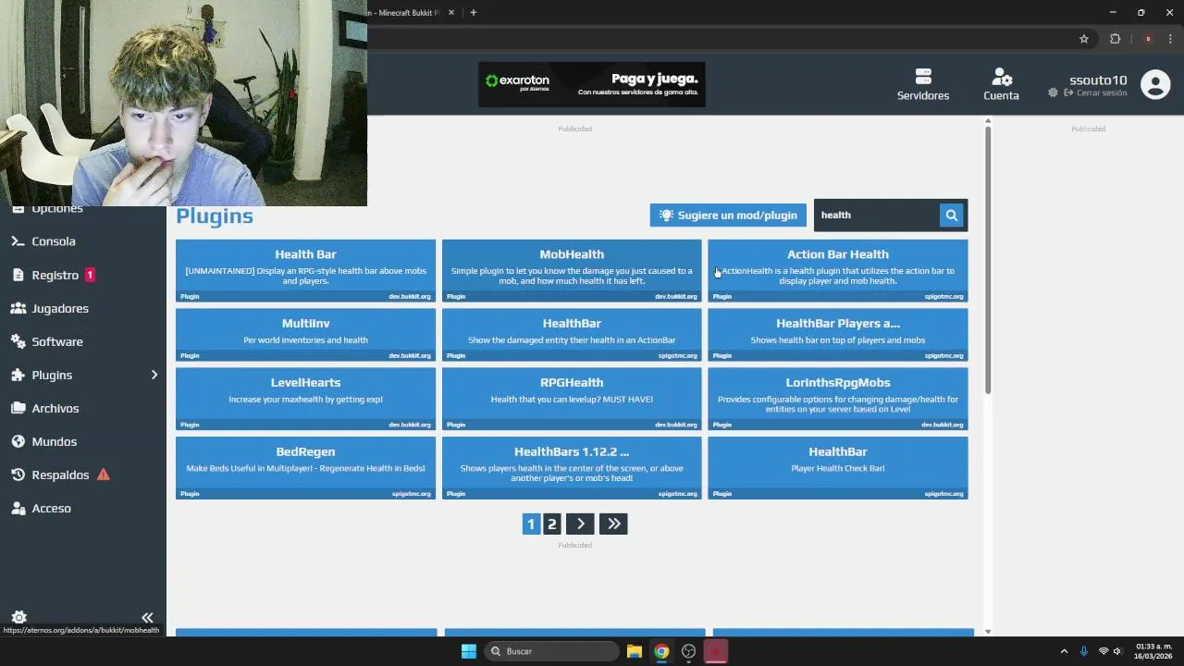The width and height of the screenshot is (1184, 666).
Task: Click the Registro document icon
Action: [x=18, y=275]
